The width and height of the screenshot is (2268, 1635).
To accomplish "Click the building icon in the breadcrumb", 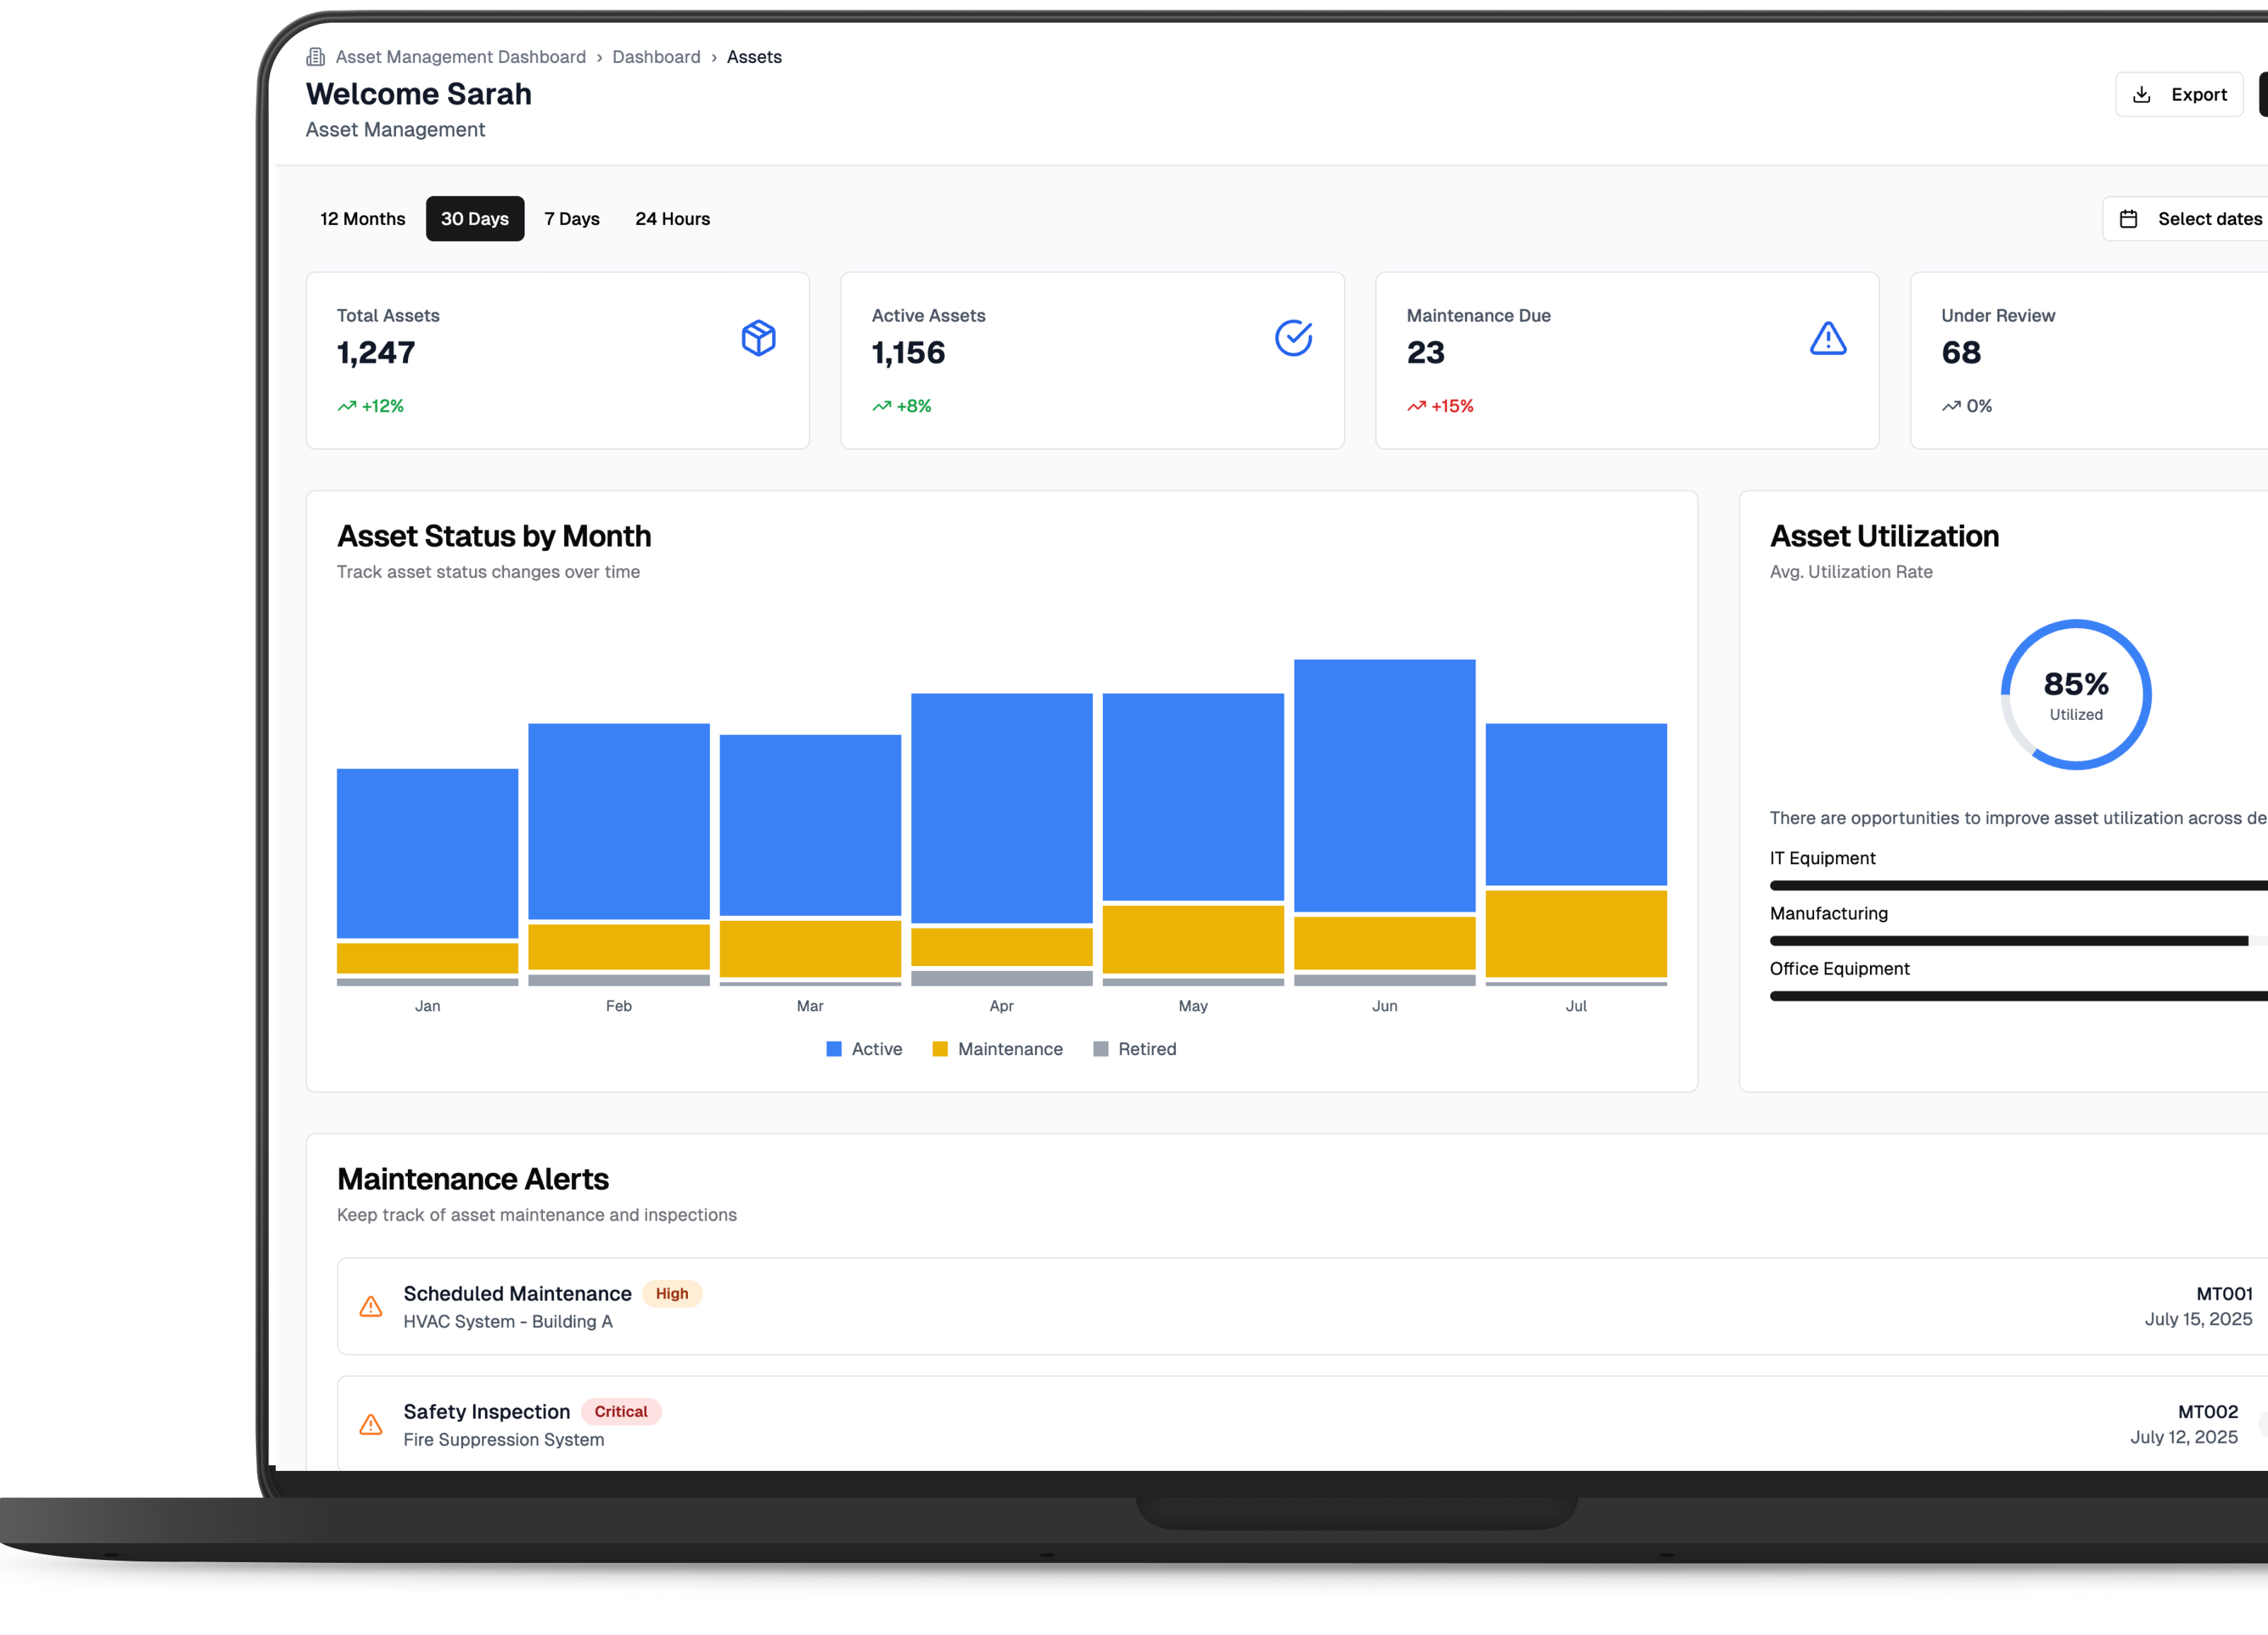I will [x=316, y=56].
